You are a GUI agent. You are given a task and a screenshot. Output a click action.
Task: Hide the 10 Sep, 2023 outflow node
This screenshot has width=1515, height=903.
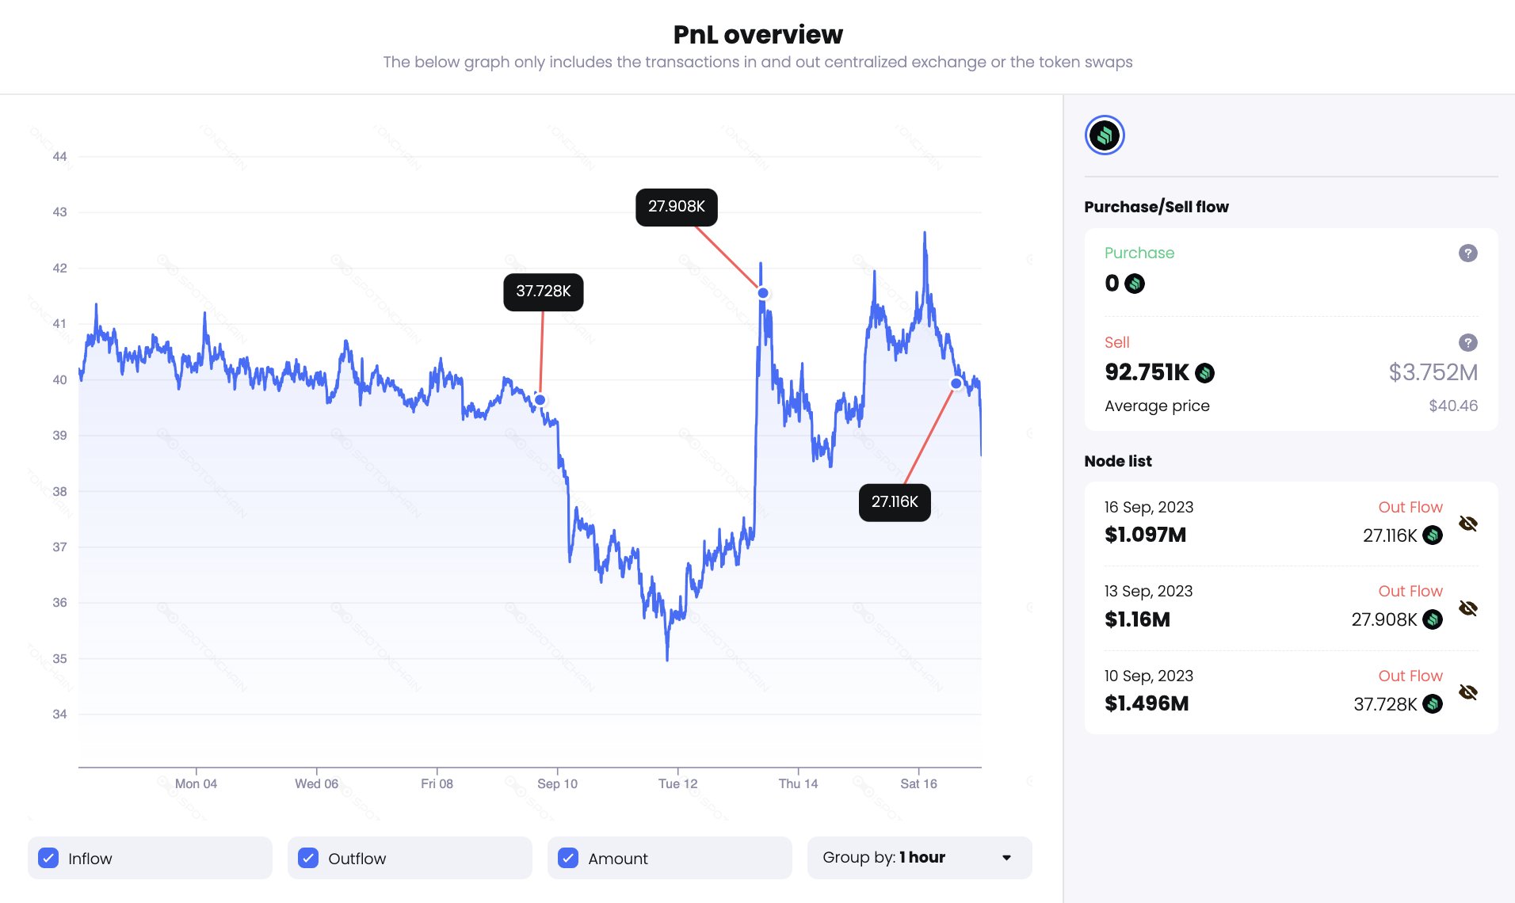(x=1468, y=692)
